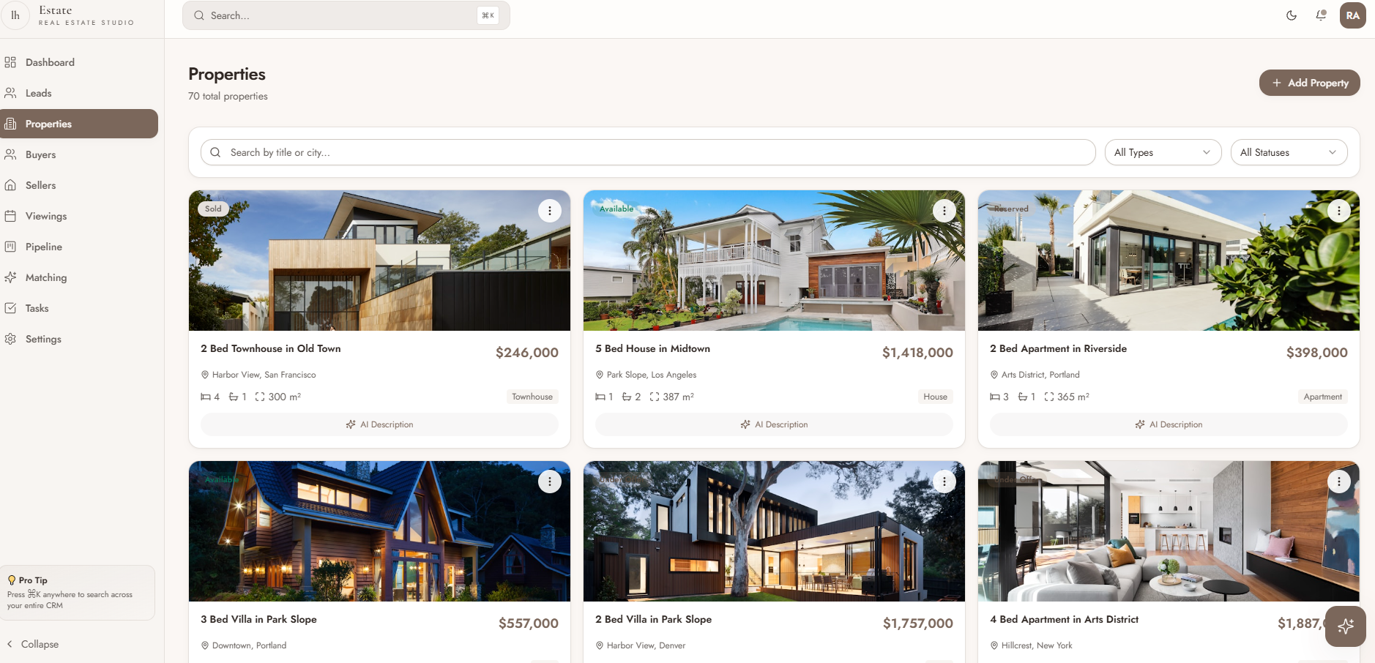
Task: Click the Pro Tip lightbulb icon
Action: point(12,580)
